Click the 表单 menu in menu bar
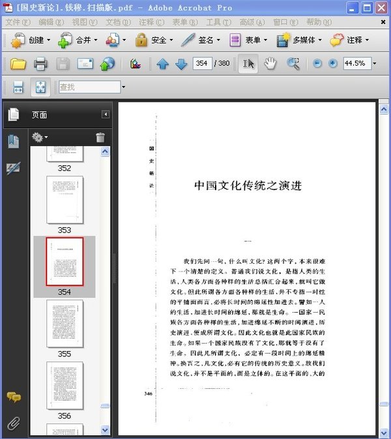391x439 pixels. click(185, 22)
